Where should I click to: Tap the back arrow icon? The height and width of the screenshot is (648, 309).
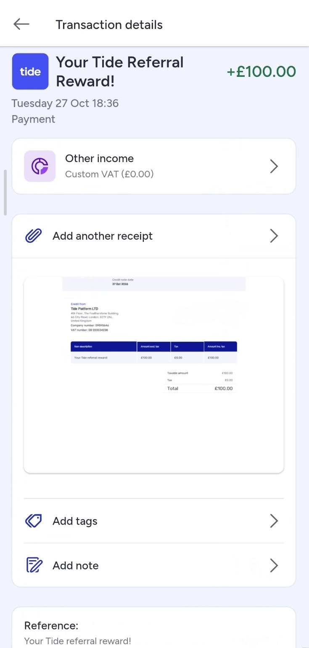tap(21, 24)
